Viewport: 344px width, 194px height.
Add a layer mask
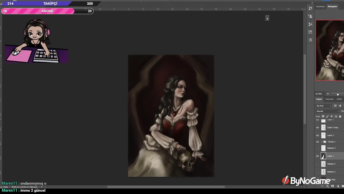332,186
